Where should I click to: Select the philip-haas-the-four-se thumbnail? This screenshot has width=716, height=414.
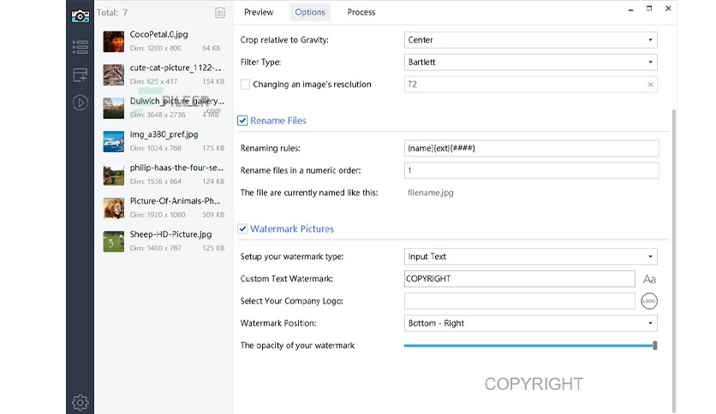pyautogui.click(x=114, y=174)
